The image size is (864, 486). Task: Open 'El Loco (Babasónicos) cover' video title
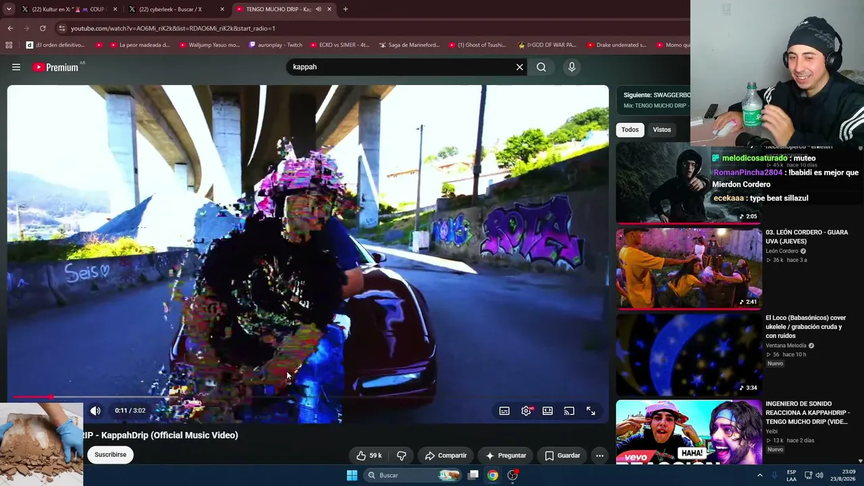(x=805, y=327)
